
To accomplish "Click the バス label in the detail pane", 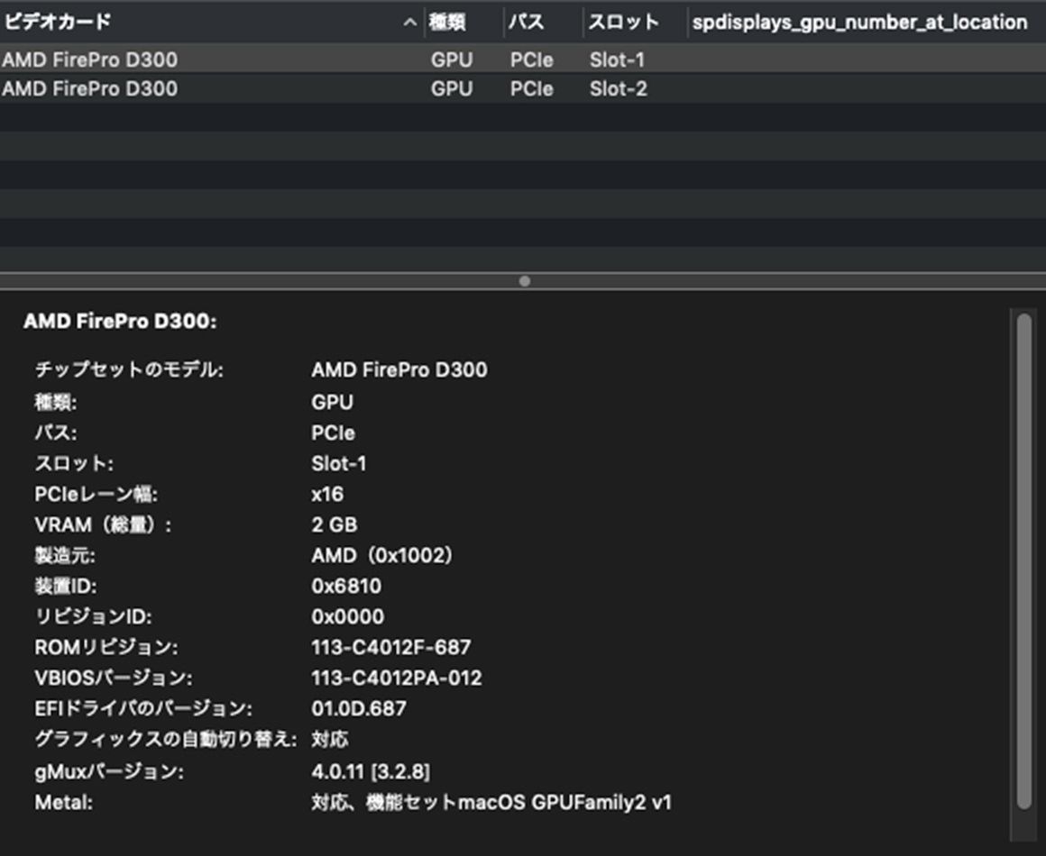I will (x=56, y=433).
